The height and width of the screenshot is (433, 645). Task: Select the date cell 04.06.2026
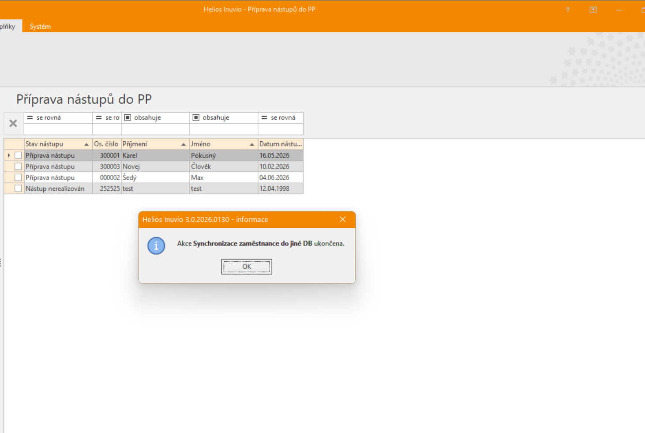pyautogui.click(x=281, y=177)
